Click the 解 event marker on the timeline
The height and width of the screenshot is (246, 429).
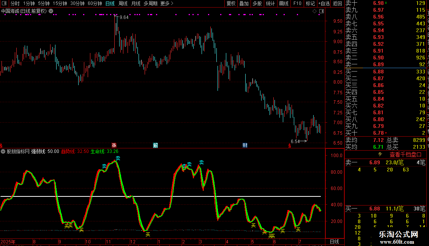(x=155, y=145)
